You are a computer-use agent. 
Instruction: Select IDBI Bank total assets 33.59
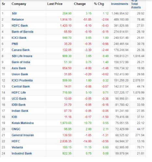[141, 105]
